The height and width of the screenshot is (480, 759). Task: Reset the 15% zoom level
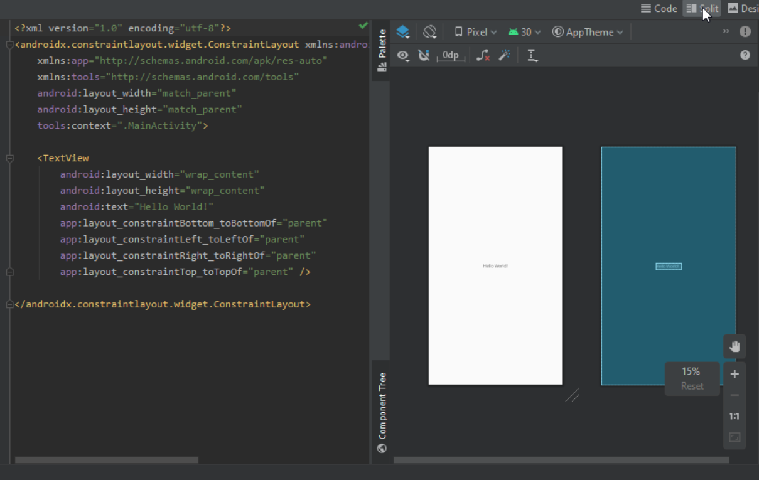click(692, 386)
